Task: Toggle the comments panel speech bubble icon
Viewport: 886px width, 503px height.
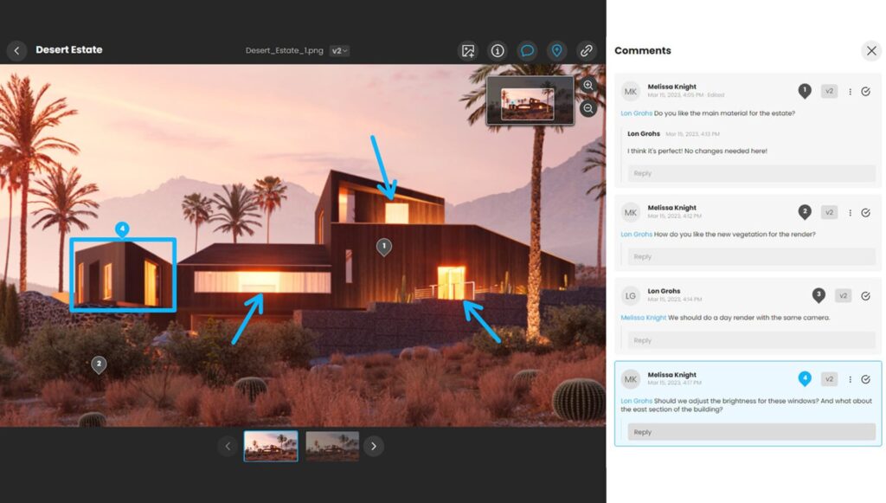Action: 527,51
